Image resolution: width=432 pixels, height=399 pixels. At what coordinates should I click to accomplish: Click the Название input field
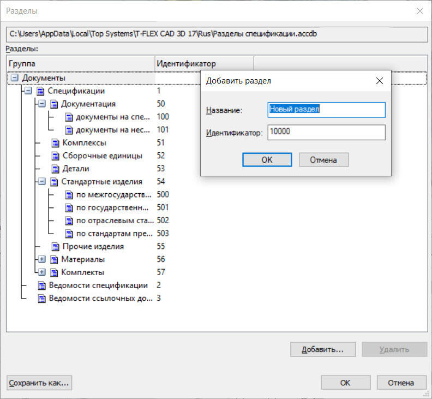[327, 110]
